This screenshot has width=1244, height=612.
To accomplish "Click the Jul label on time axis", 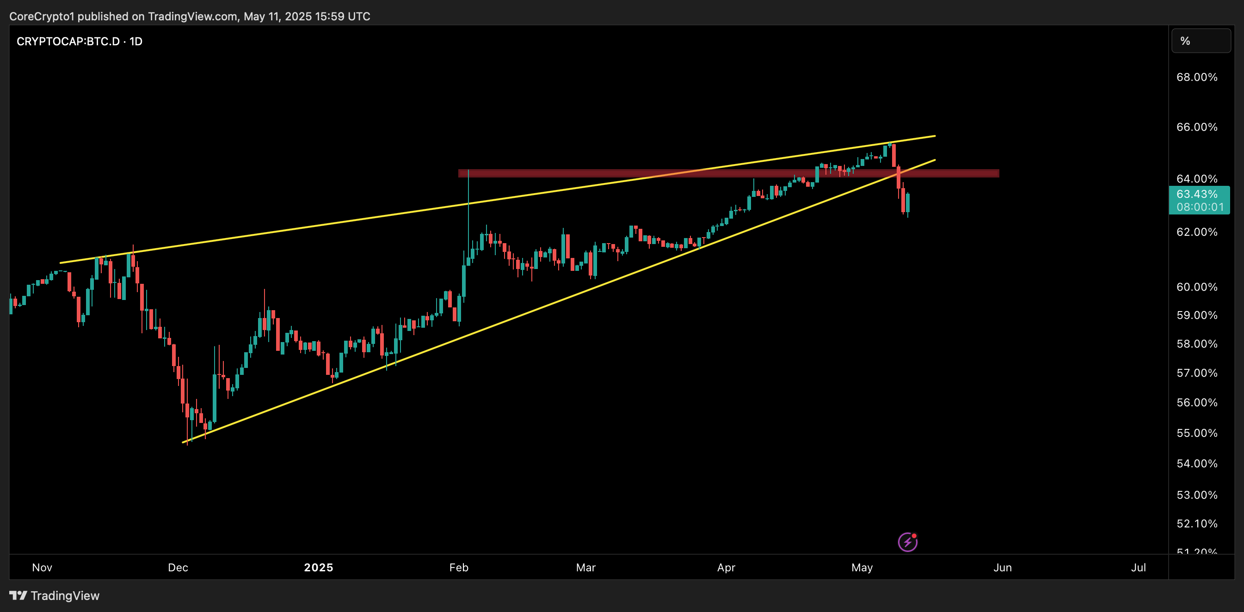I will pyautogui.click(x=1138, y=568).
